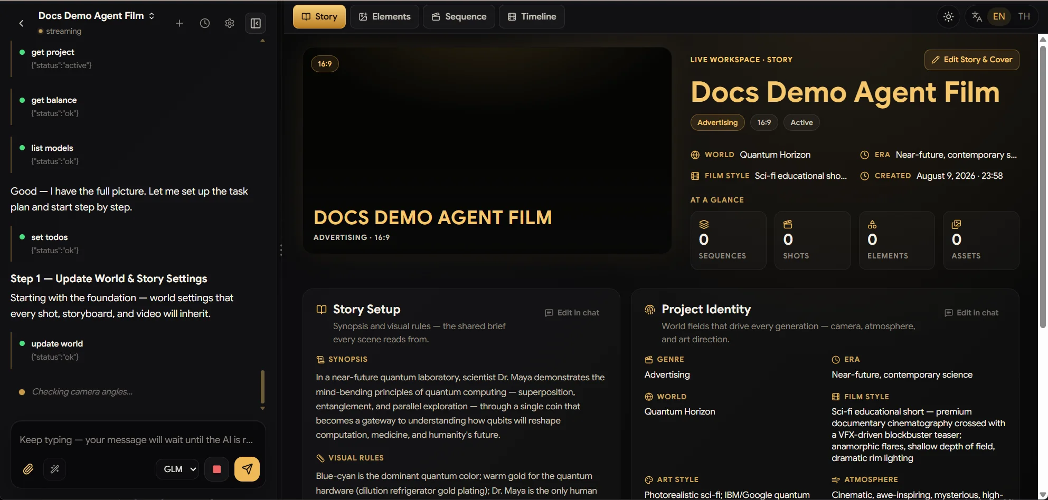The image size is (1048, 500).
Task: Click 'LIVE WORKSPACE · STORY' label
Action: (x=741, y=60)
